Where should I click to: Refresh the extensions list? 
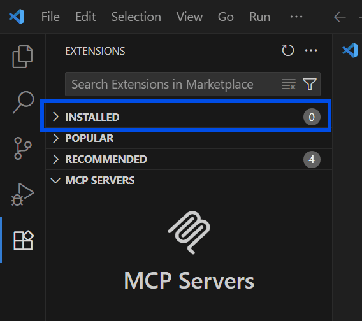pos(287,50)
